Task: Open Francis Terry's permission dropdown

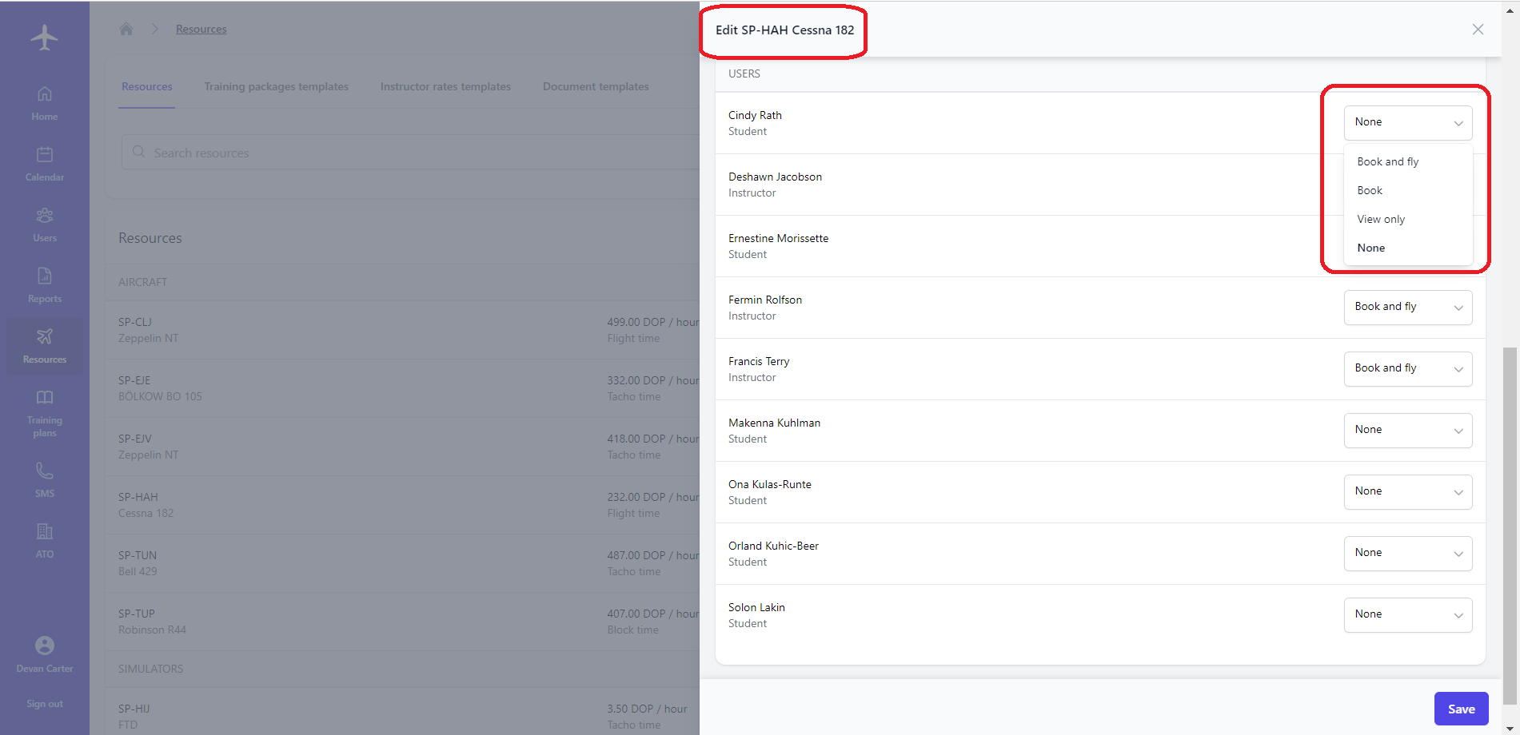Action: 1407,368
